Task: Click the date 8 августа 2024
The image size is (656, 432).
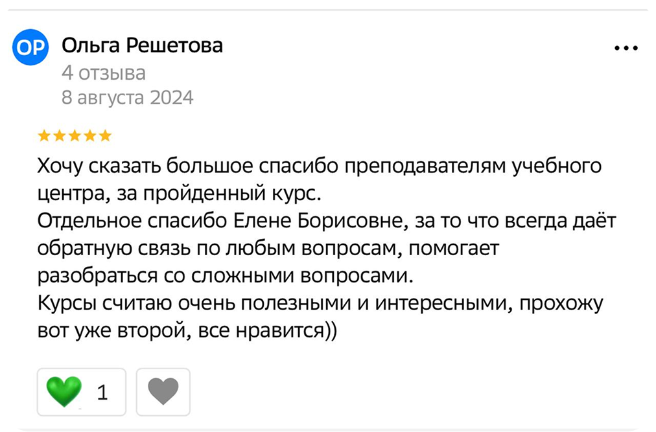Action: pyautogui.click(x=127, y=98)
